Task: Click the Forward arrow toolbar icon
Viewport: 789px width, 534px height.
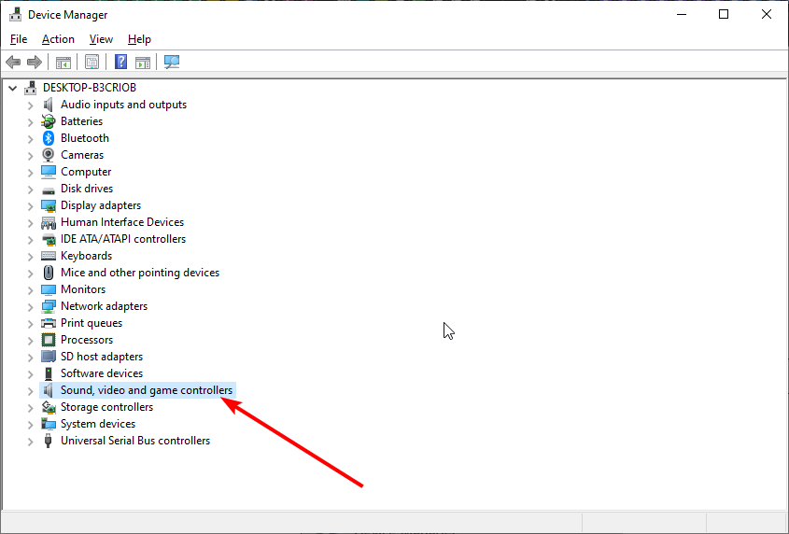Action: click(x=35, y=63)
